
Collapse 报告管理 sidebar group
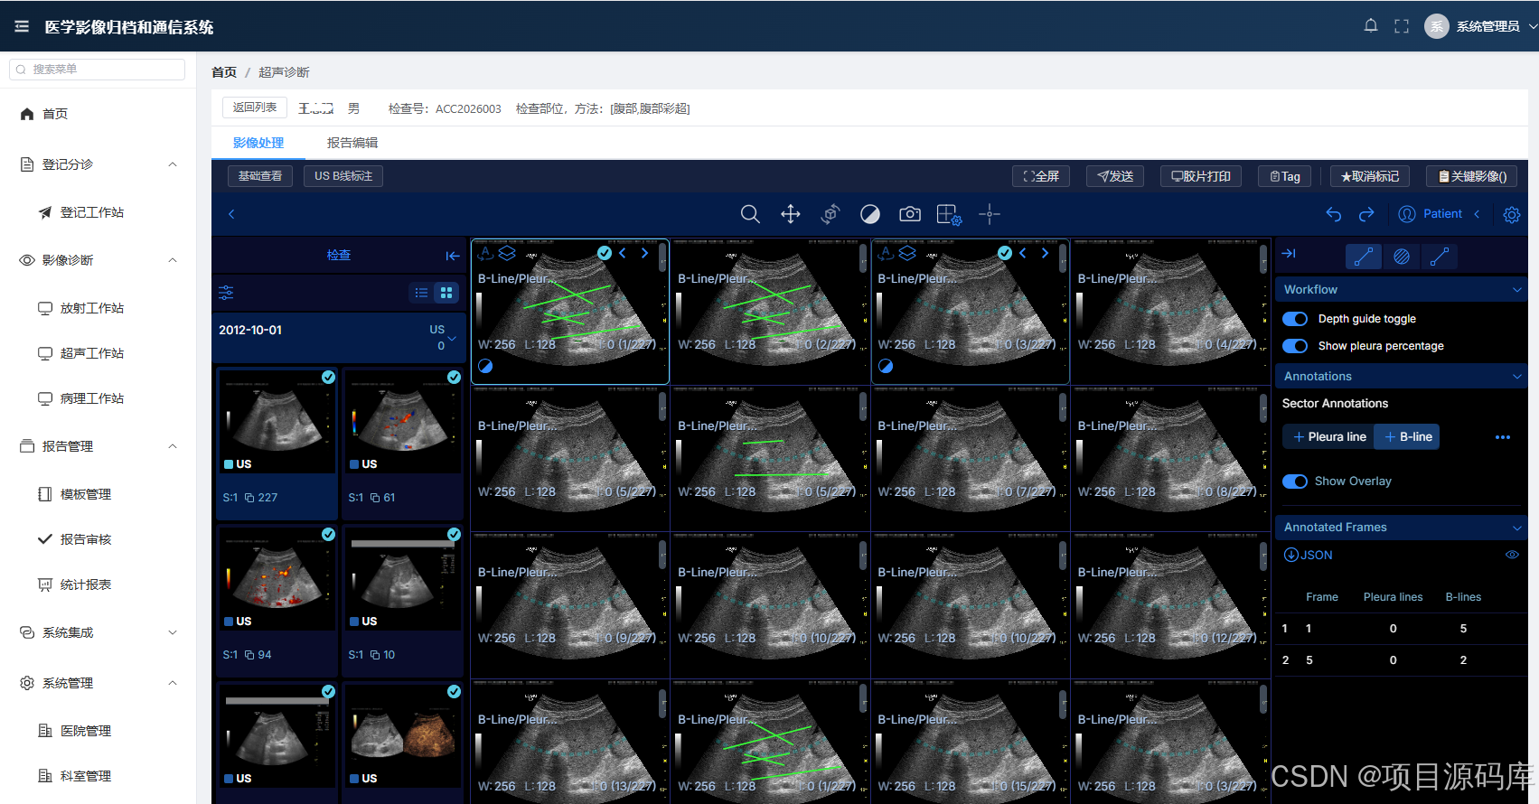tap(173, 446)
